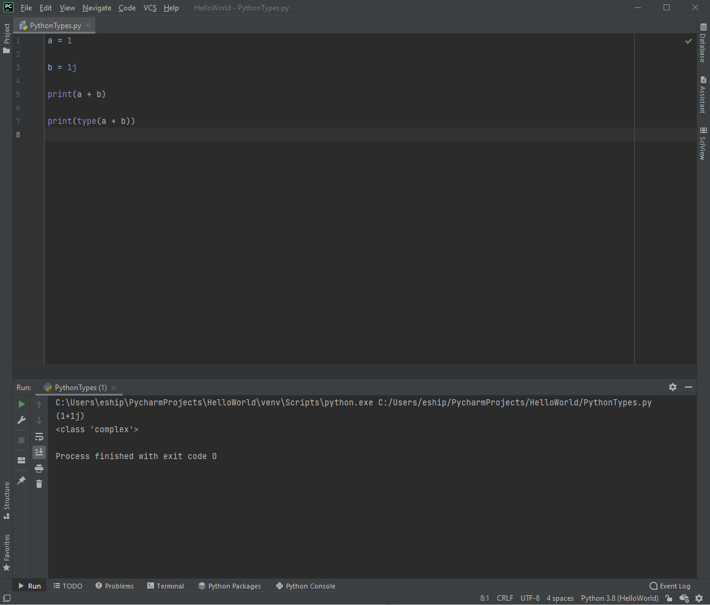Toggle Scroll to End of output

[39, 452]
